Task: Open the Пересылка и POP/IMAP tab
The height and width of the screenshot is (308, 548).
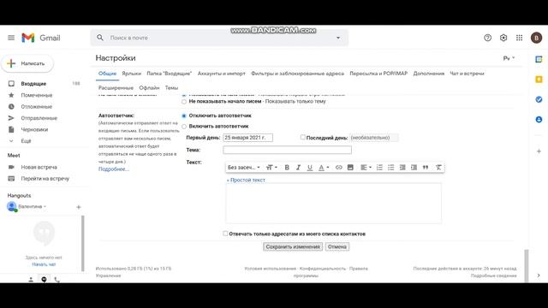Action: click(x=378, y=74)
